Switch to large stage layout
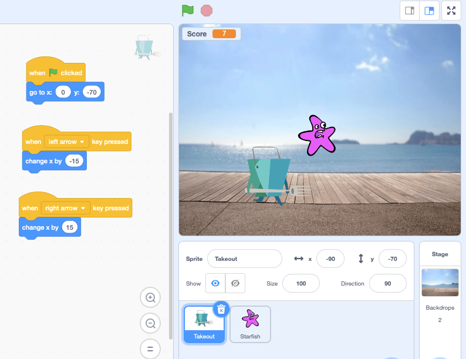This screenshot has width=466, height=359. point(429,11)
